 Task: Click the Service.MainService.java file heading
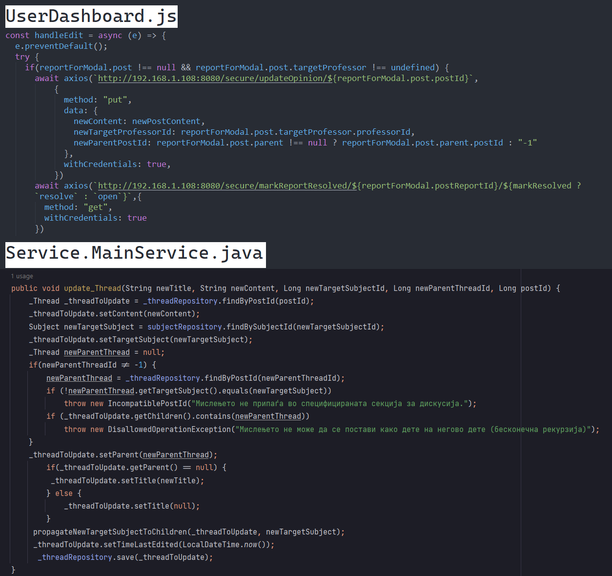tap(135, 253)
